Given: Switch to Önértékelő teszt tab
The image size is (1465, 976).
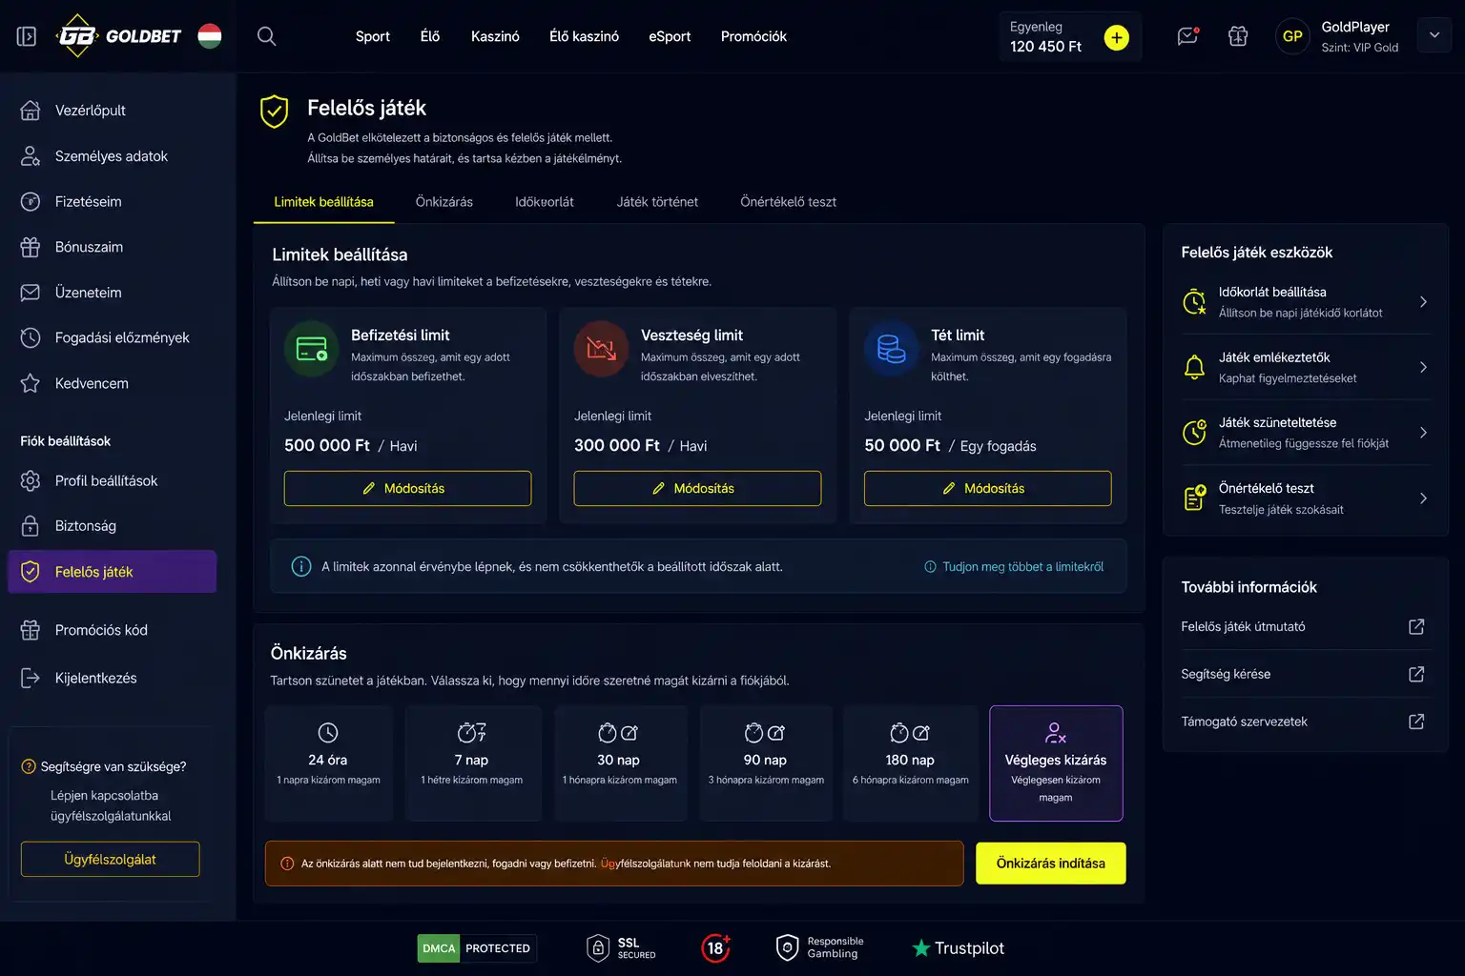Looking at the screenshot, I should click(x=788, y=202).
